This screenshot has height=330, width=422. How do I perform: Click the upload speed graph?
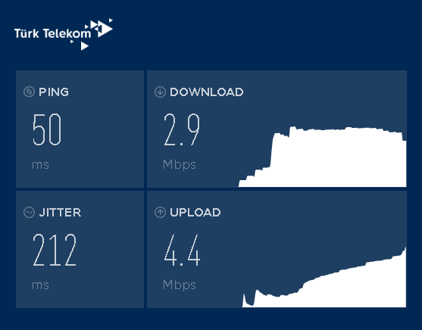click(x=324, y=277)
